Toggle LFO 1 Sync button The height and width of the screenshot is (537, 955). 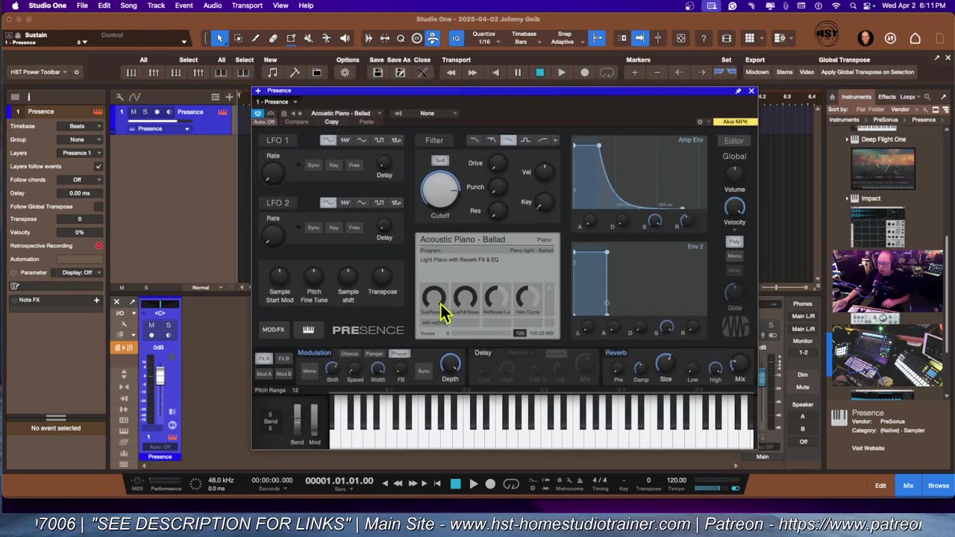point(314,165)
